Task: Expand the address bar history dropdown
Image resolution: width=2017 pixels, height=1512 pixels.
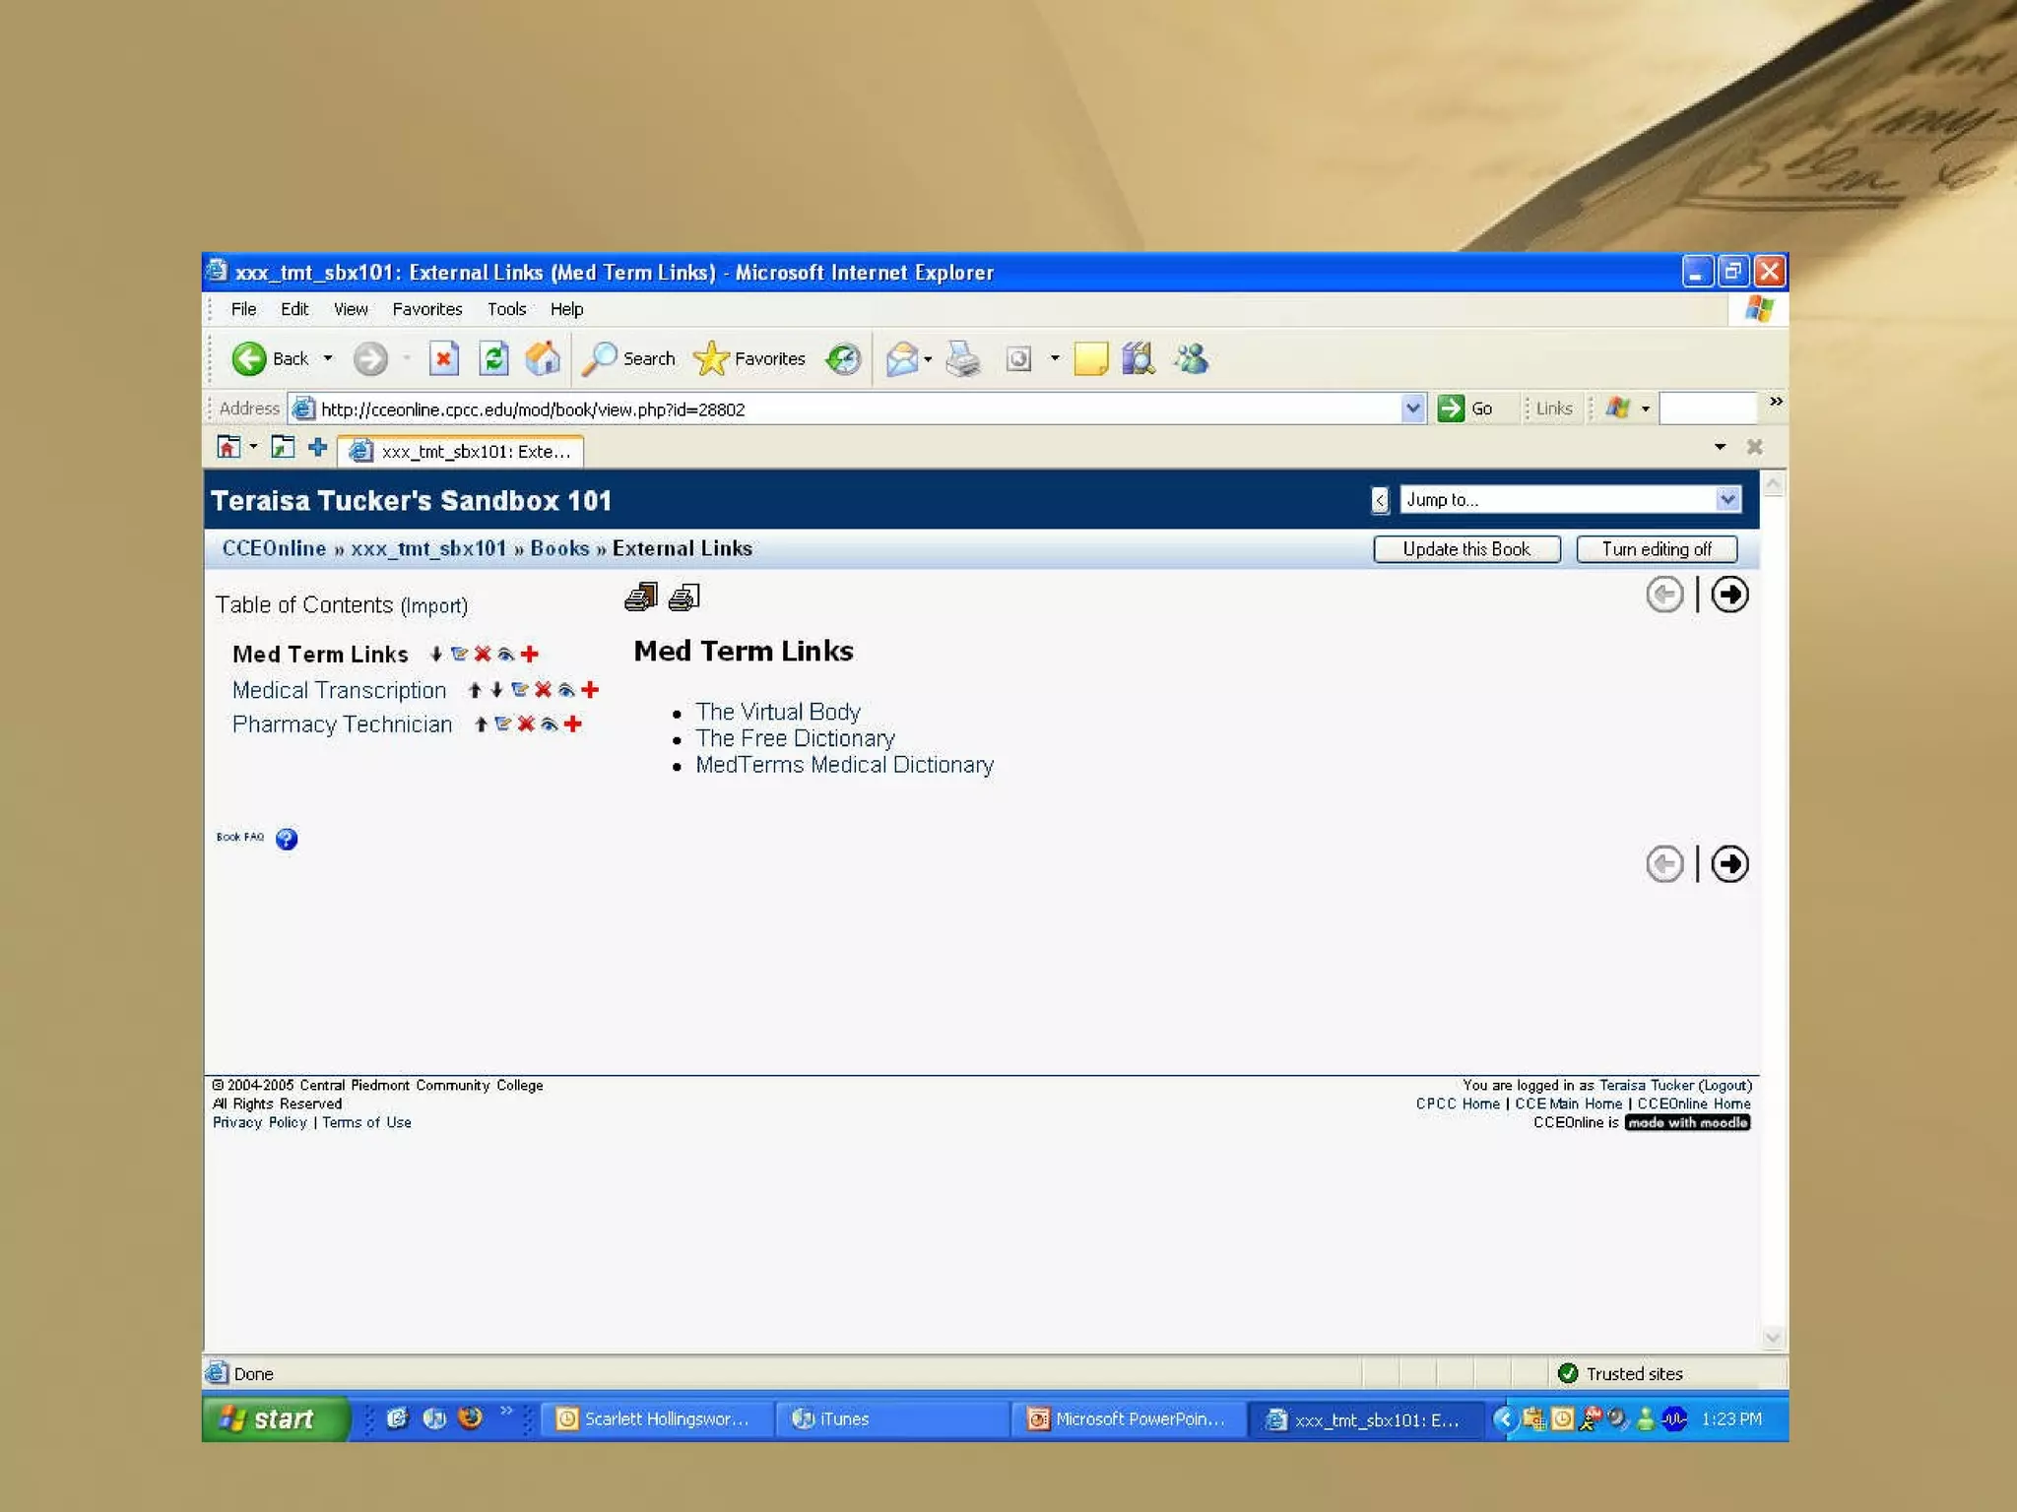Action: pyautogui.click(x=1412, y=408)
